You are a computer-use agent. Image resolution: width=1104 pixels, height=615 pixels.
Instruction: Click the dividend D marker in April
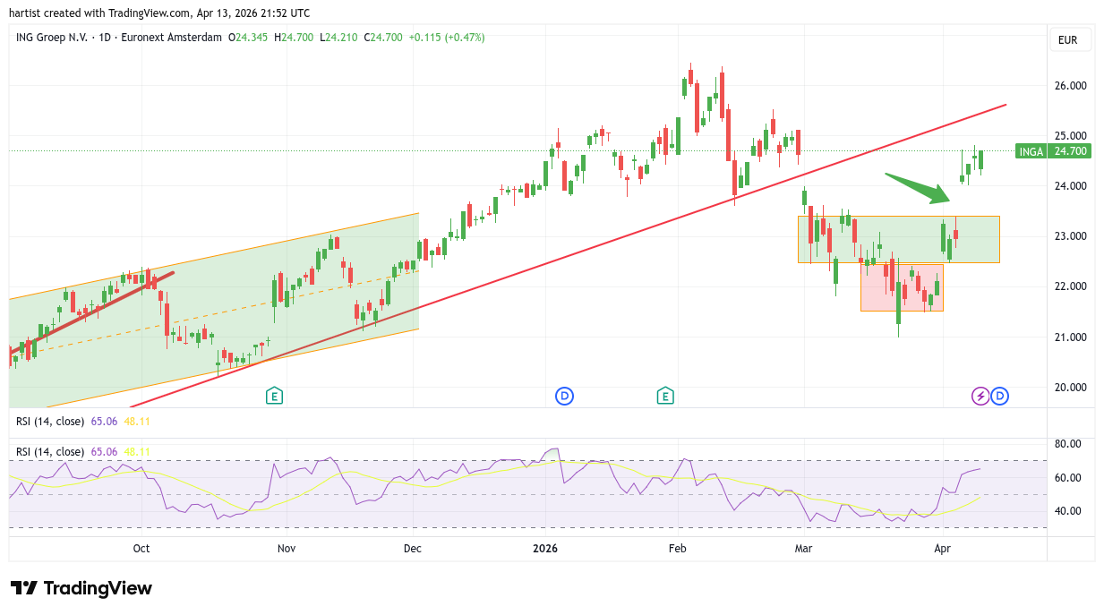click(1000, 396)
